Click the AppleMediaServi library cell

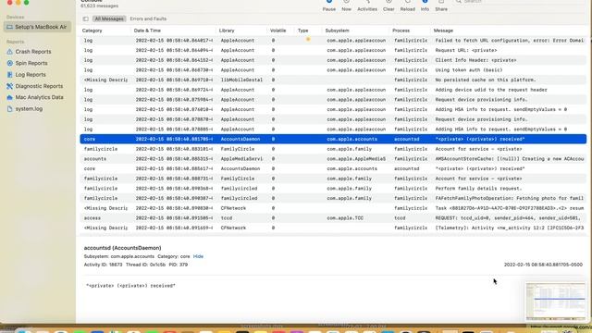241,158
